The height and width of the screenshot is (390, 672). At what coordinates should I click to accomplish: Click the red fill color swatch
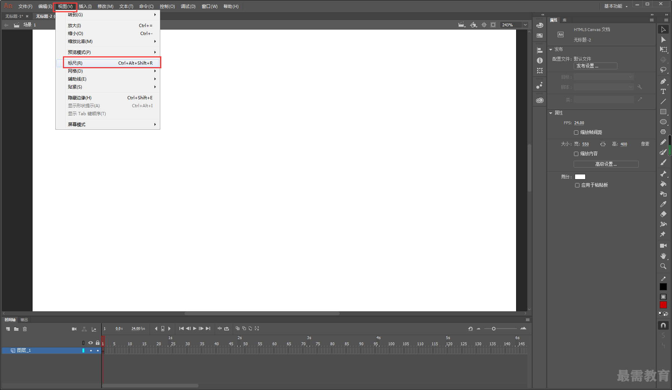point(663,305)
